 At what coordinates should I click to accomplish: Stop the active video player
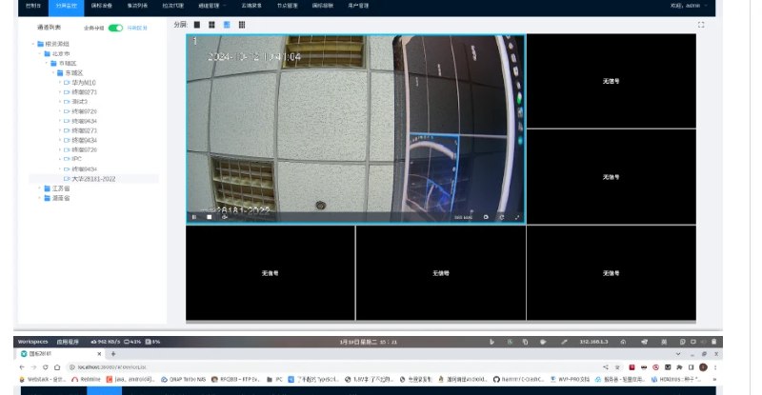(x=210, y=217)
